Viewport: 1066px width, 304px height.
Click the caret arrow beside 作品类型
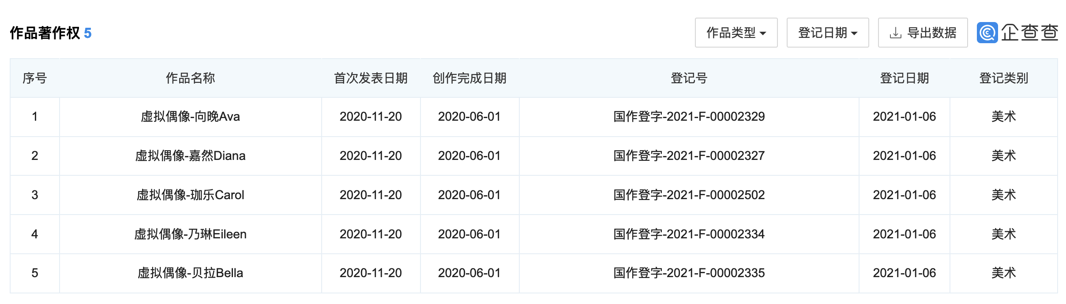pos(763,33)
